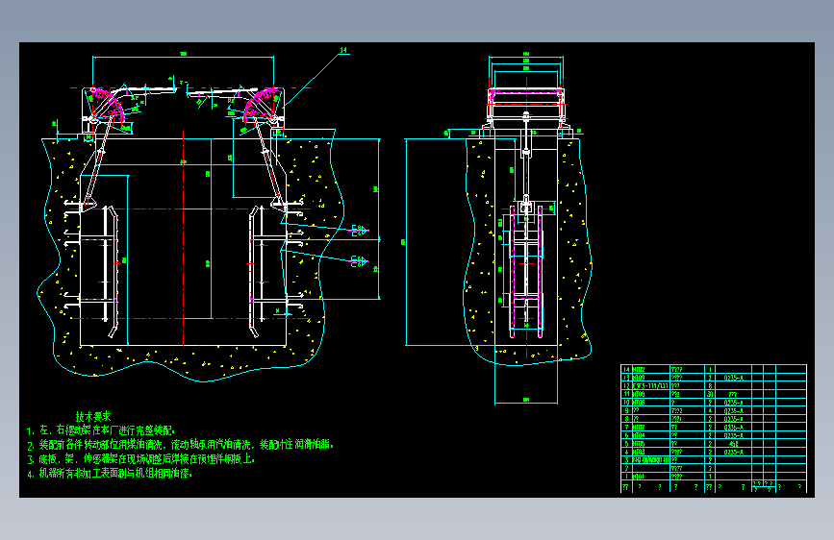Click the 'Q235-A' material cell in row 13
This screenshot has width=834, height=540.
tap(733, 378)
